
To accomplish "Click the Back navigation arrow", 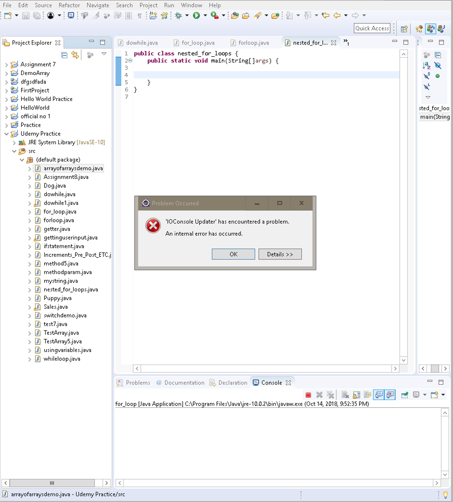I will point(337,15).
